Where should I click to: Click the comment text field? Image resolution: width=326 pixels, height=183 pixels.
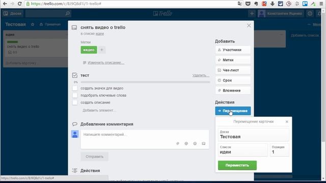(145, 139)
